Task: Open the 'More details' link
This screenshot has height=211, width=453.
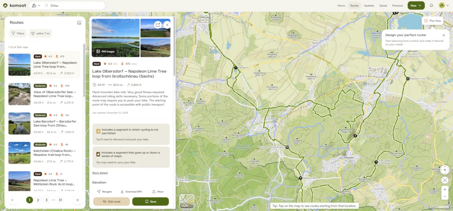Action: pyautogui.click(x=100, y=173)
